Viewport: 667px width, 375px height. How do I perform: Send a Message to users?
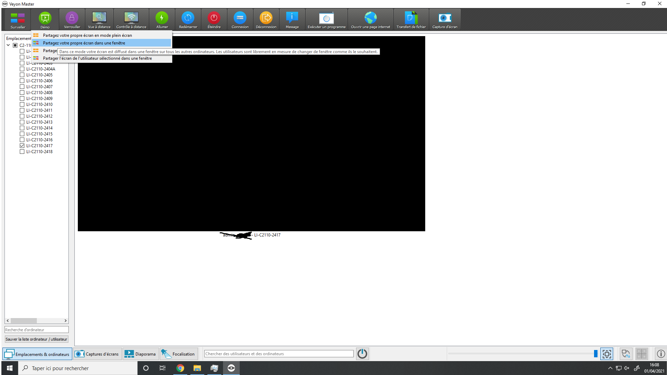point(292,20)
